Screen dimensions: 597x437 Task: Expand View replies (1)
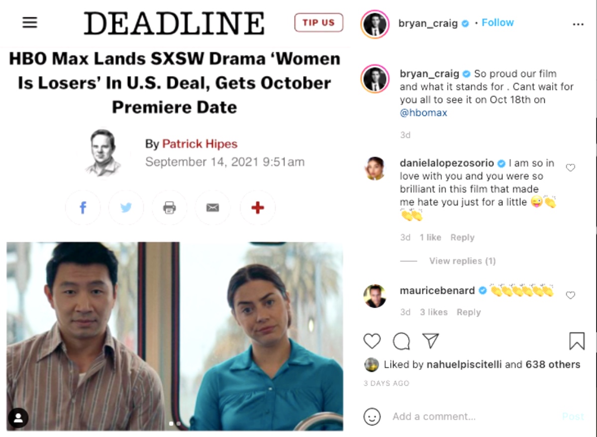[x=462, y=261]
